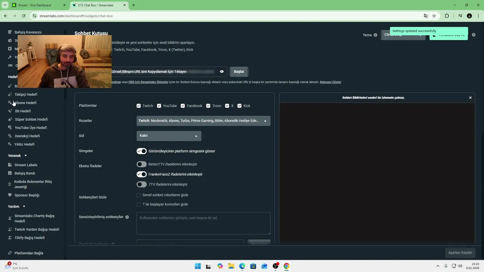Dismiss the Sohbet Bildirimleri preview notice
This screenshot has width=484, height=272.
[x=470, y=98]
